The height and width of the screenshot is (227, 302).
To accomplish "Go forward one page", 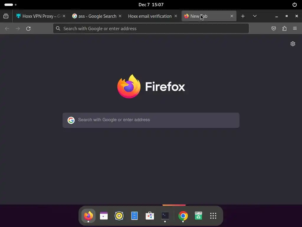I will [x=18, y=29].
